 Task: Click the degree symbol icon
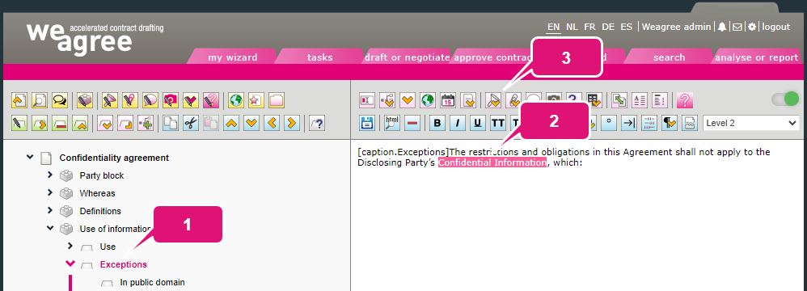[610, 123]
